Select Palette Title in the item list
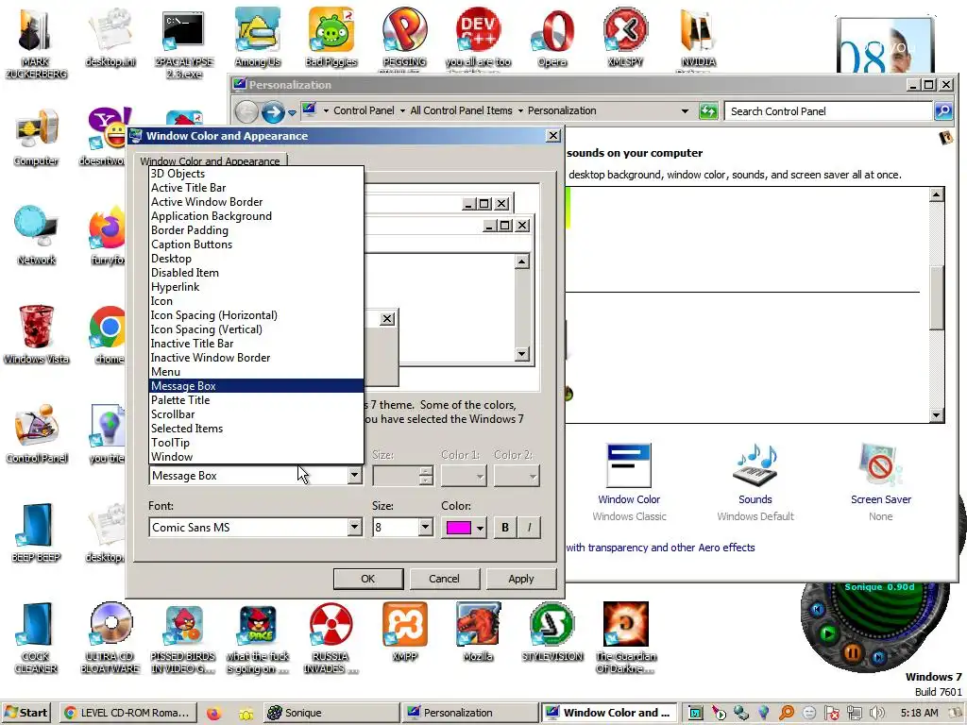 pyautogui.click(x=257, y=400)
